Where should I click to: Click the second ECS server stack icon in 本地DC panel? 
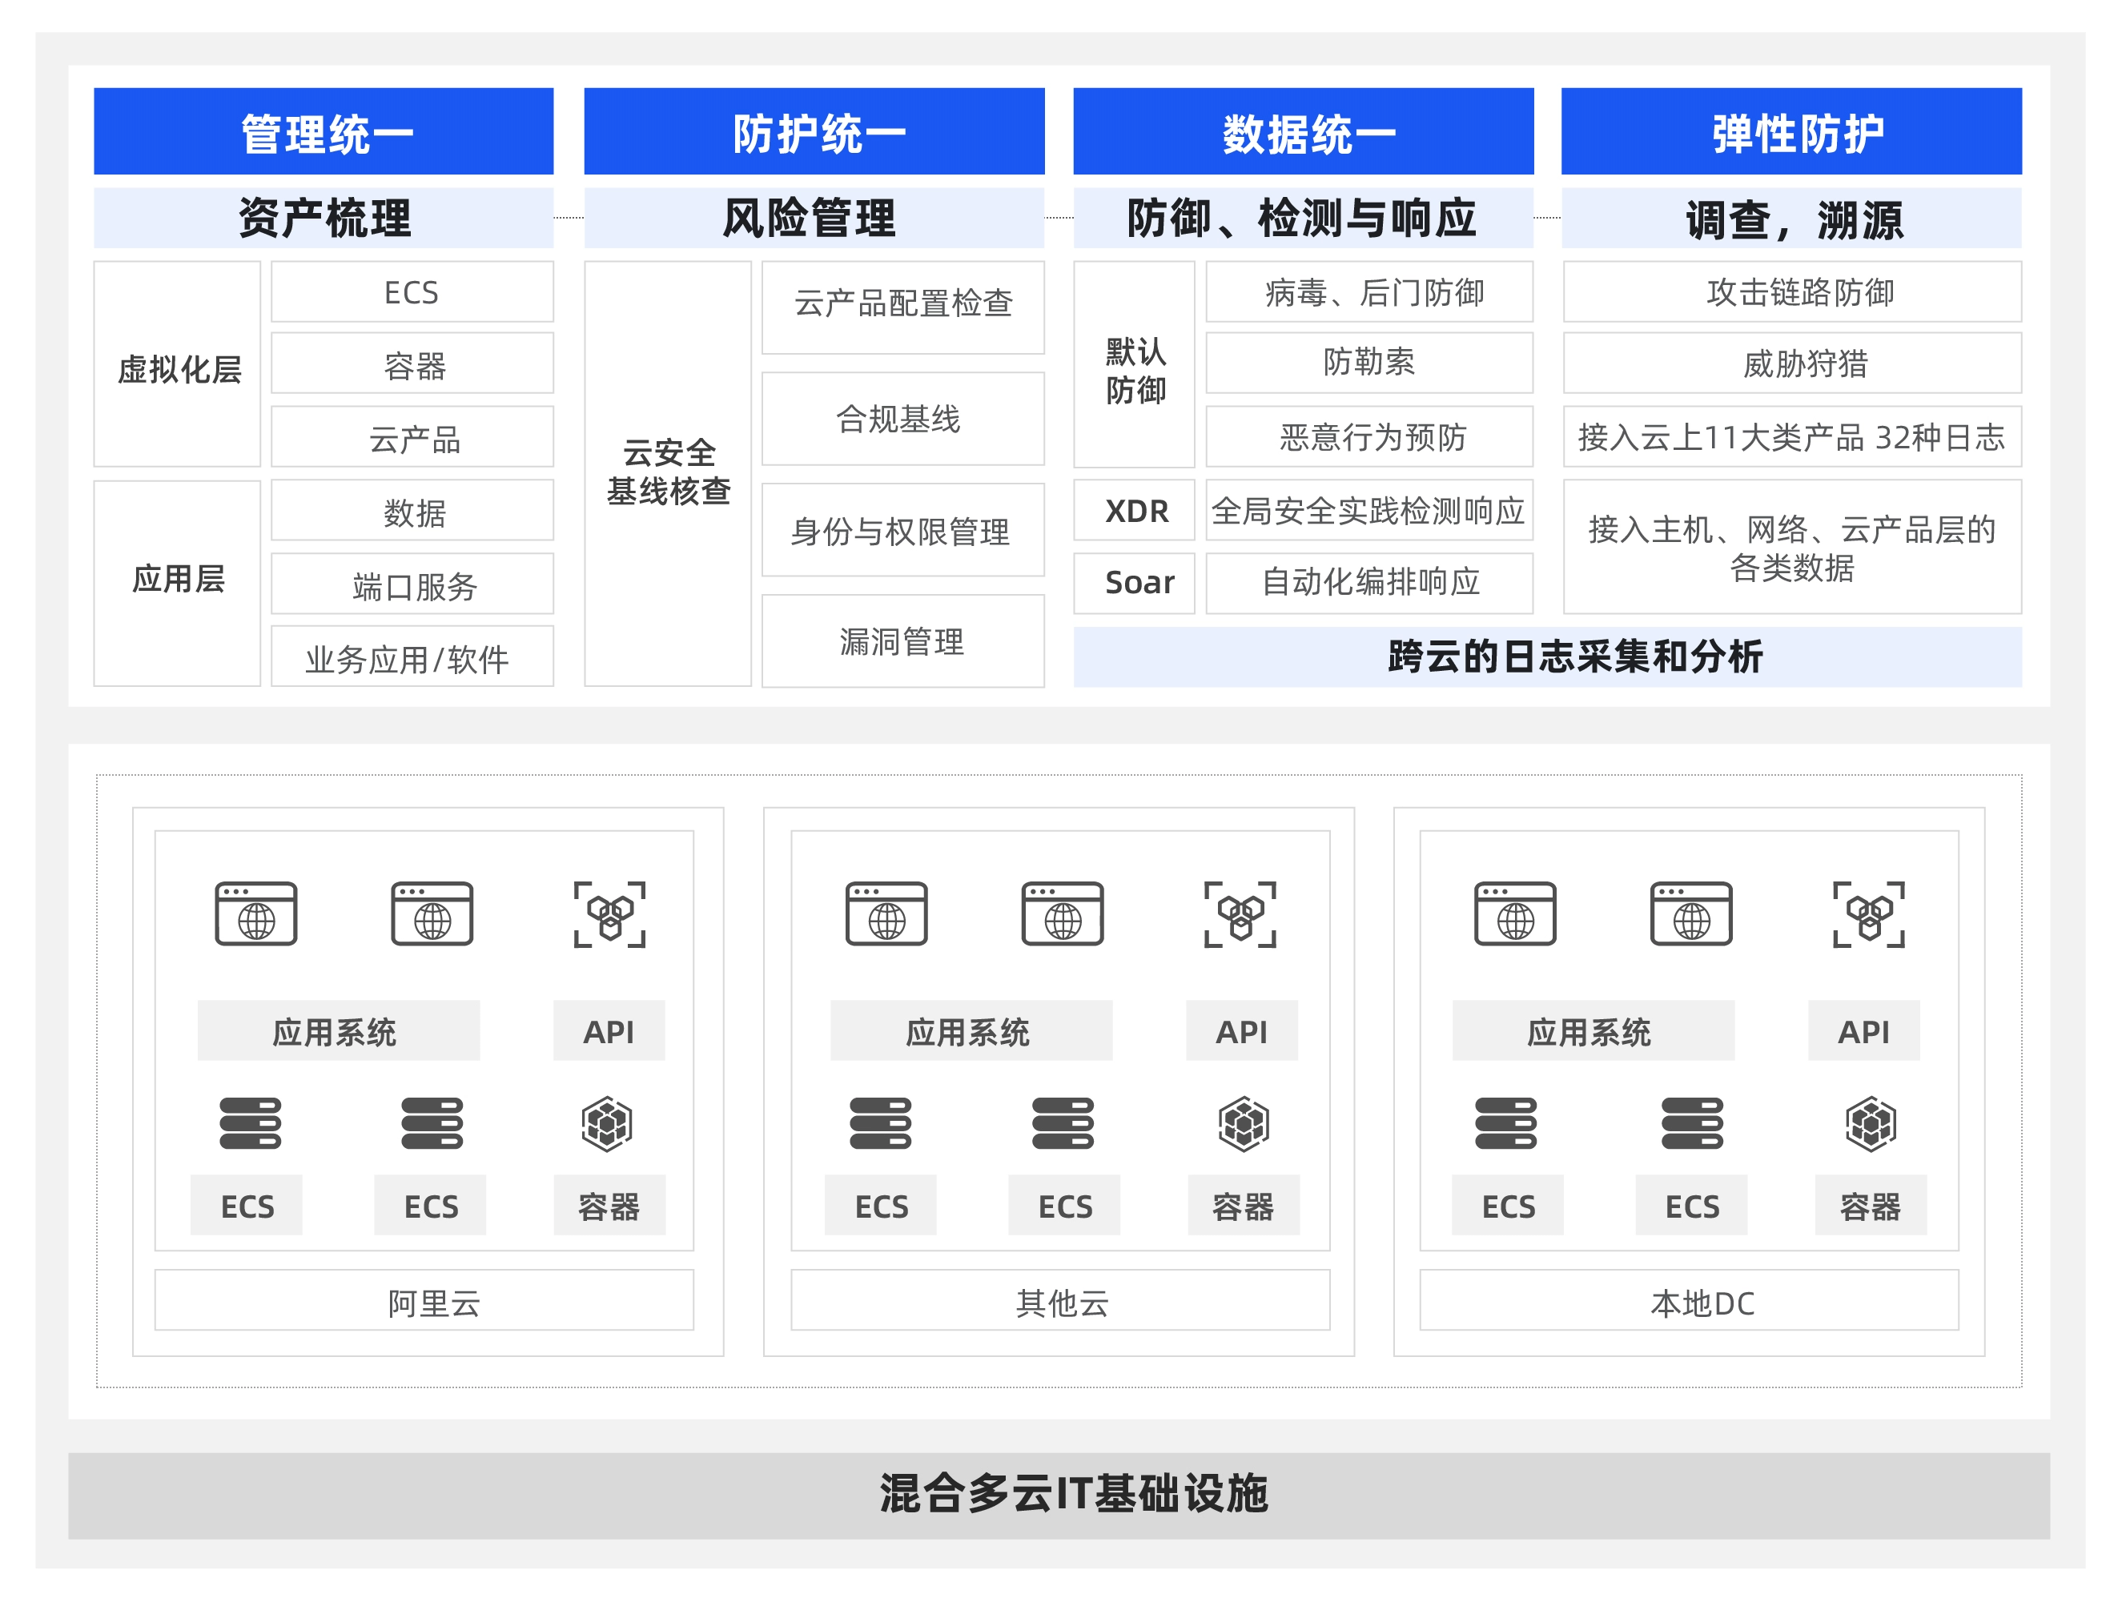point(1691,1123)
